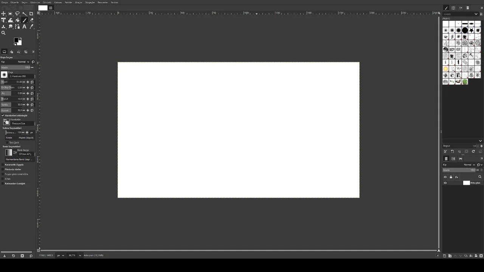Hide the Arka plan layer with its eye icon
This screenshot has height=272, width=484.
(445, 183)
